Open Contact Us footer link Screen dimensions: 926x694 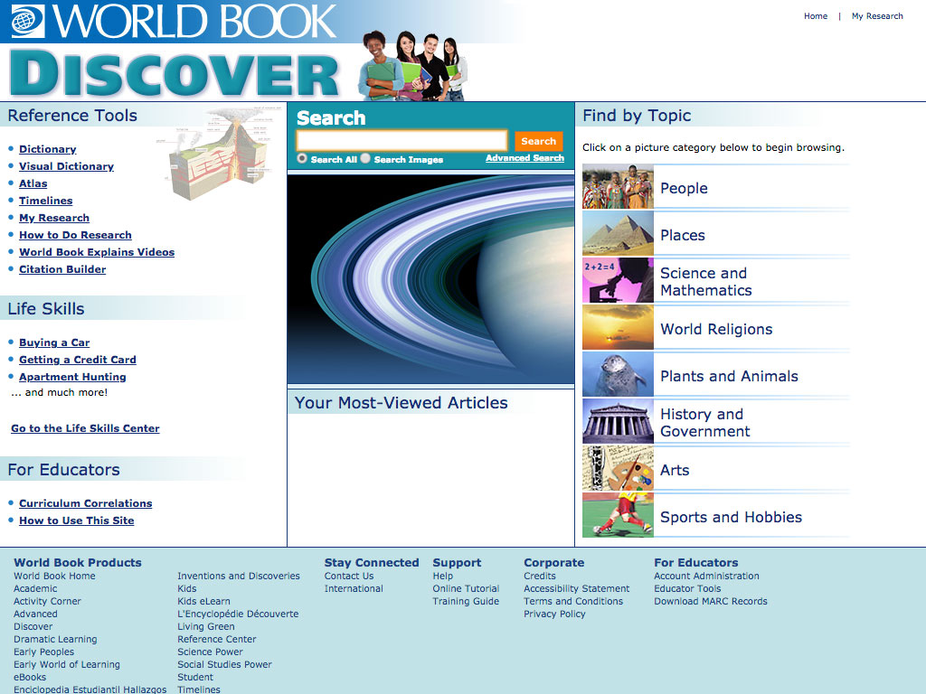click(349, 576)
